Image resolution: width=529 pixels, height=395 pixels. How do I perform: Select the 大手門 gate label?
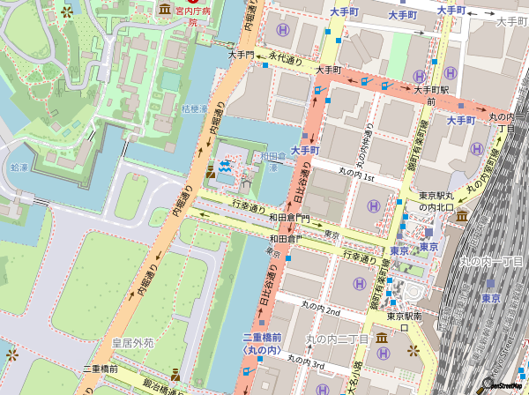(x=242, y=54)
